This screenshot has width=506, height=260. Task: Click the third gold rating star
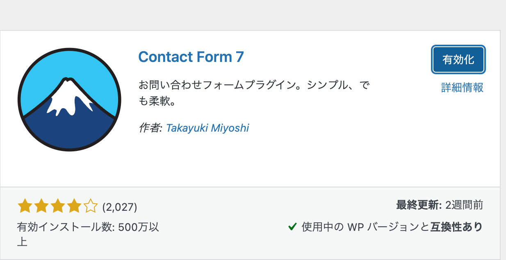point(58,206)
